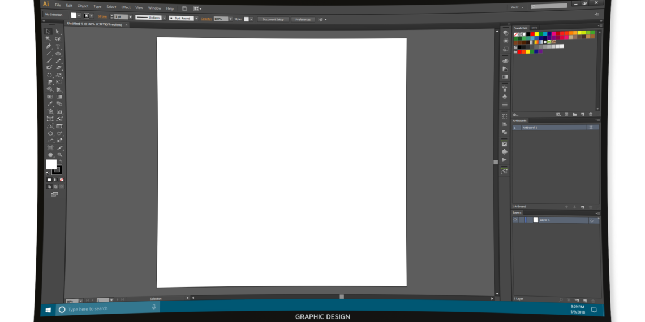
Task: Select the Hand tool
Action: pyautogui.click(x=50, y=155)
